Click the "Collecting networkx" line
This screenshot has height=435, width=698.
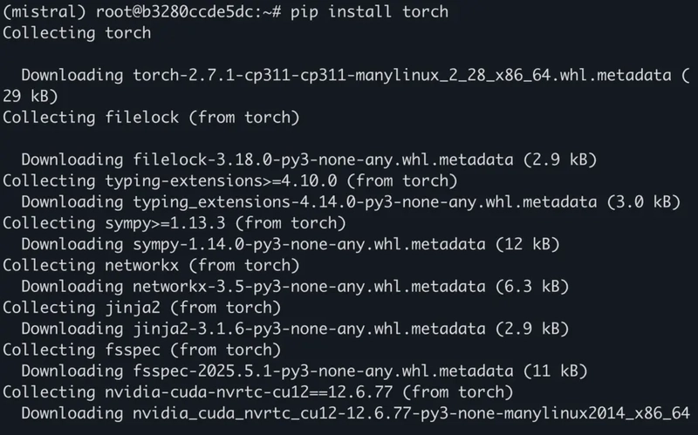[151, 264]
